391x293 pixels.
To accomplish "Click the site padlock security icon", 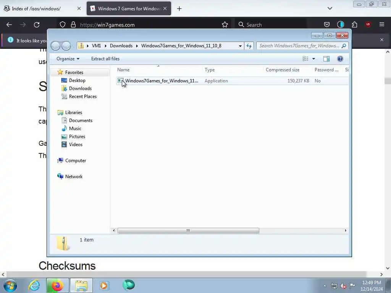I will coord(73,25).
